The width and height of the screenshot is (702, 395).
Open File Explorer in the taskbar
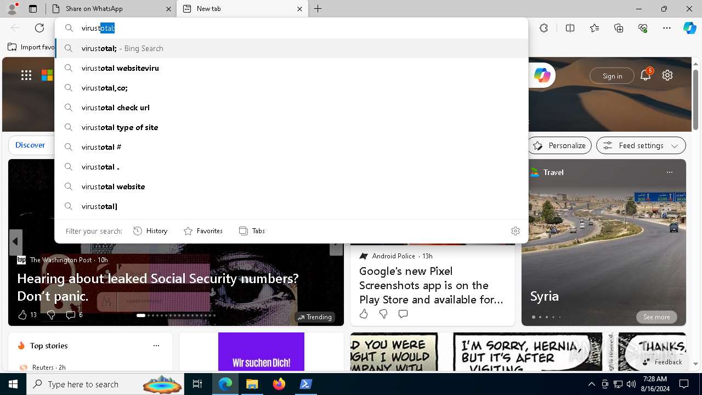pos(252,384)
